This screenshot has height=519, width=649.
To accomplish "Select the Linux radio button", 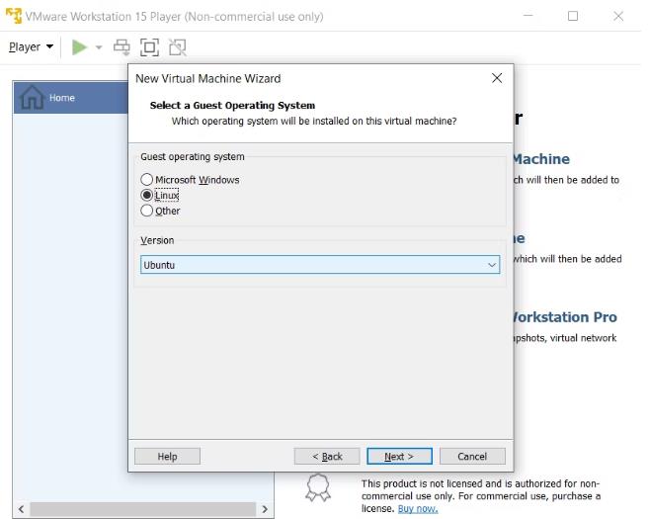I will tap(146, 195).
